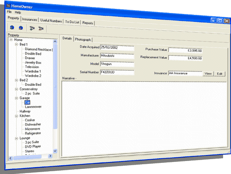Click the tree toolbar icon with red bar
This screenshot has height=174, width=231.
coord(41,28)
